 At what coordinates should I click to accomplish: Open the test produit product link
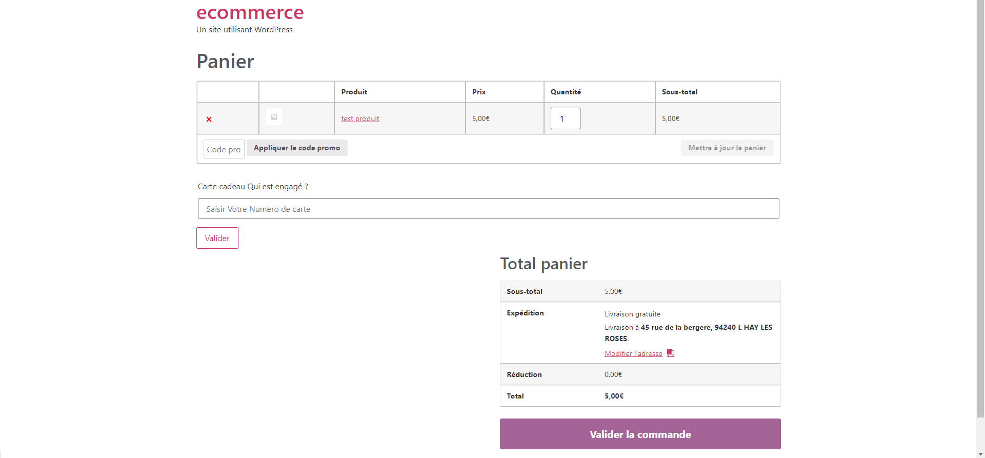360,118
